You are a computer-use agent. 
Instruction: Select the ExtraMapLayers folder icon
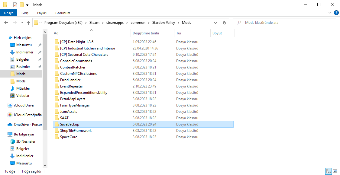(57, 99)
